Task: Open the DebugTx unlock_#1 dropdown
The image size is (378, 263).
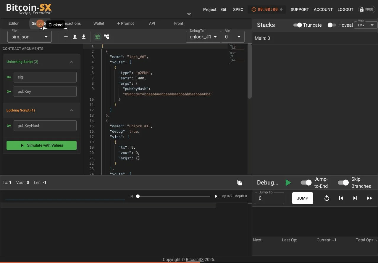Action: pyautogui.click(x=203, y=37)
